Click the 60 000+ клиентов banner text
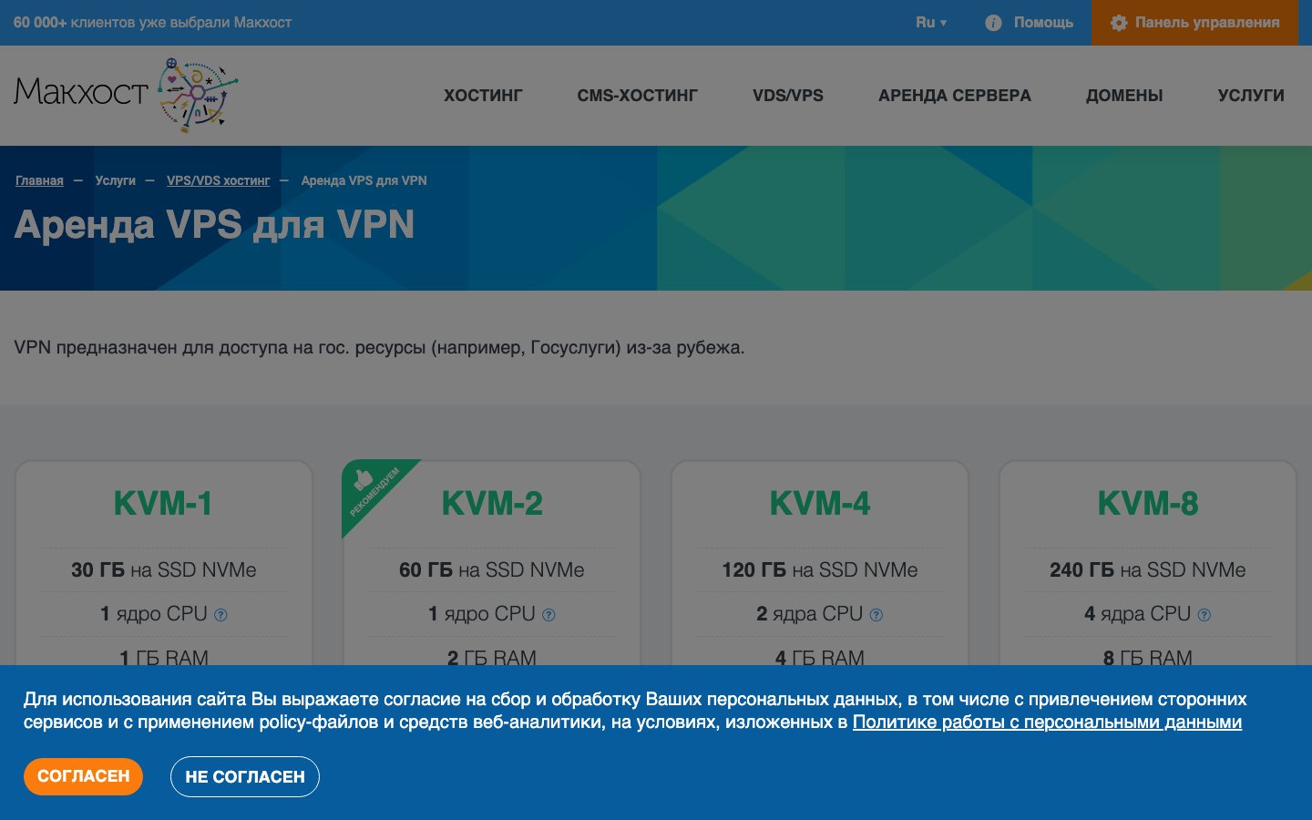This screenshot has height=820, width=1312. pos(152,23)
